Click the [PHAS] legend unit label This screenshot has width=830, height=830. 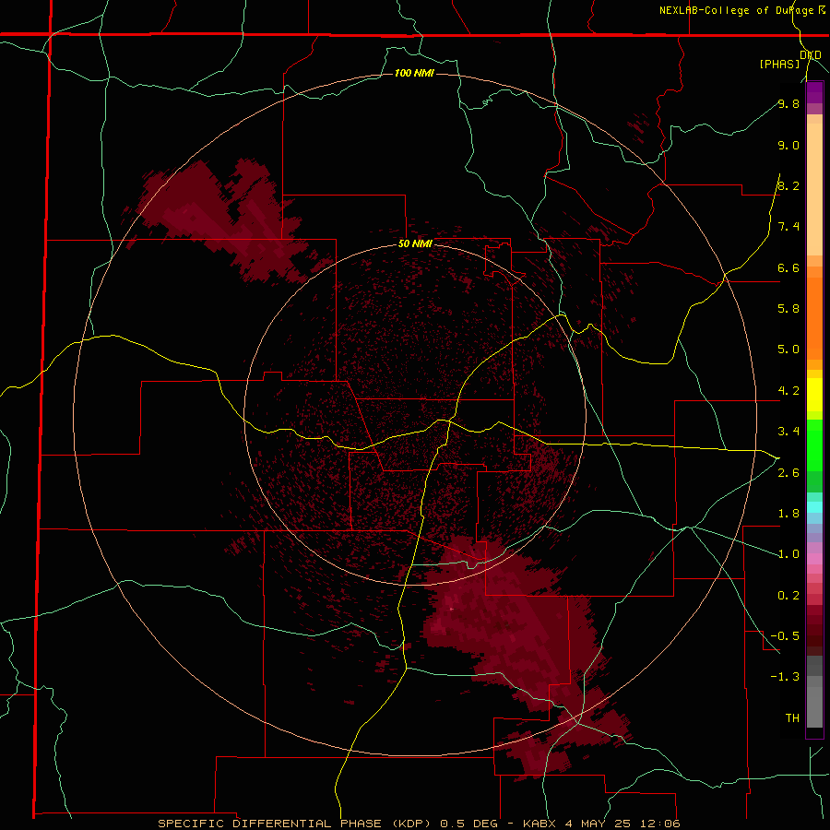tap(779, 64)
